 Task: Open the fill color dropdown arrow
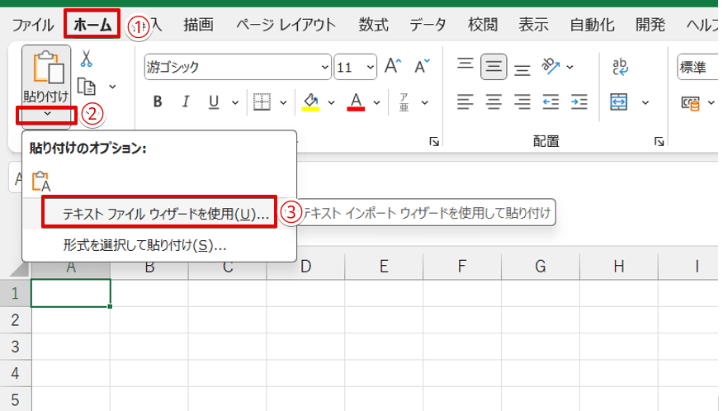point(331,102)
